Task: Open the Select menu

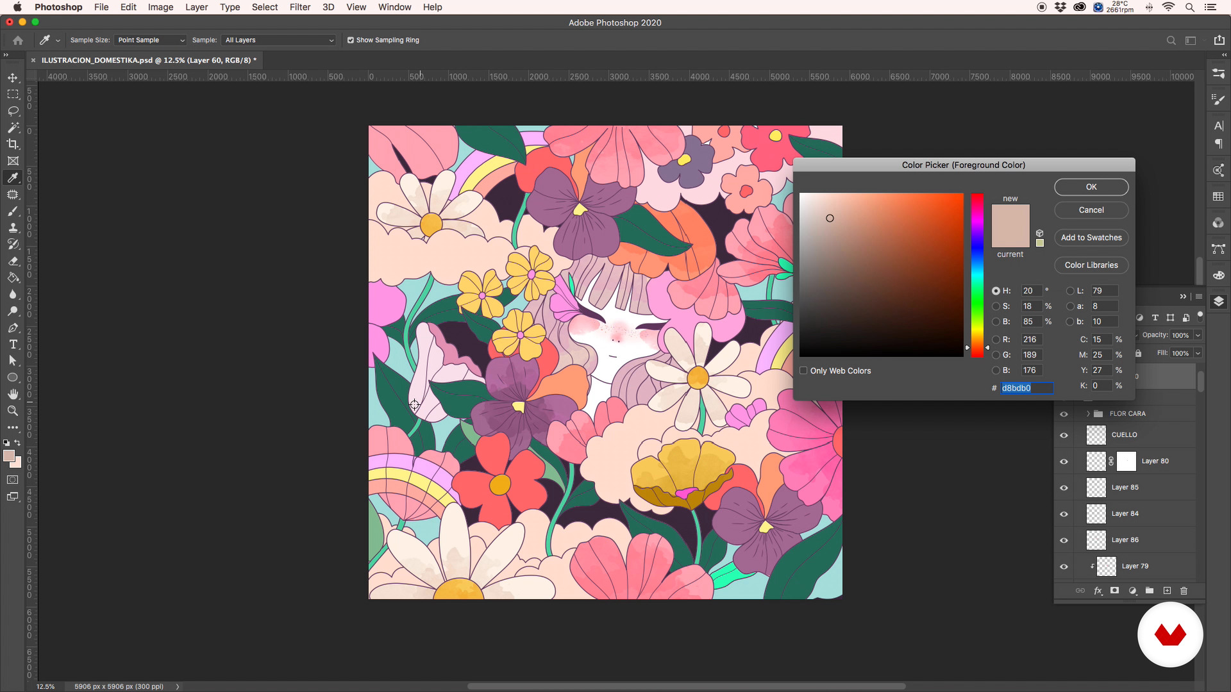Action: coord(264,7)
